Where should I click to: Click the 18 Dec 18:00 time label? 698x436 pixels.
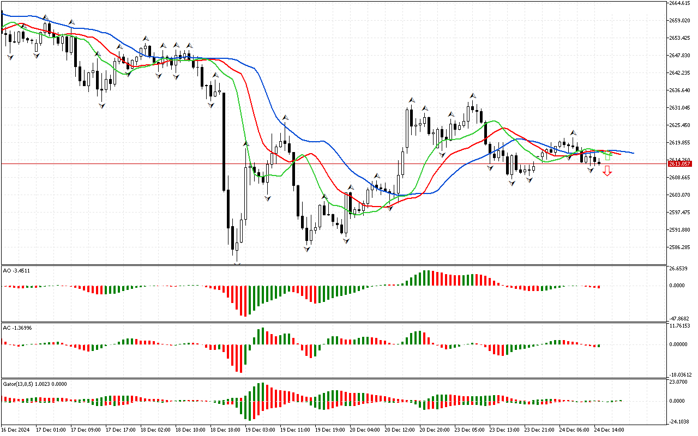[x=225, y=430]
